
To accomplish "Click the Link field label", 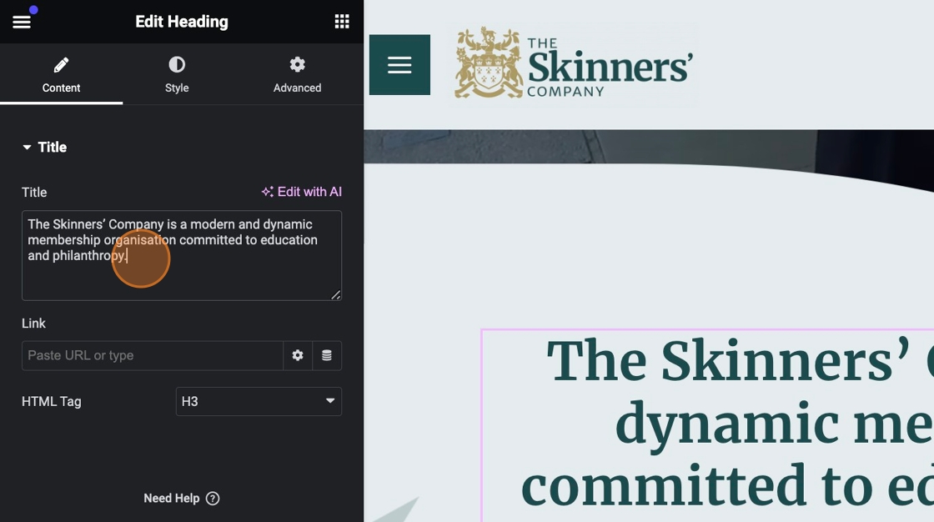I will 33,324.
